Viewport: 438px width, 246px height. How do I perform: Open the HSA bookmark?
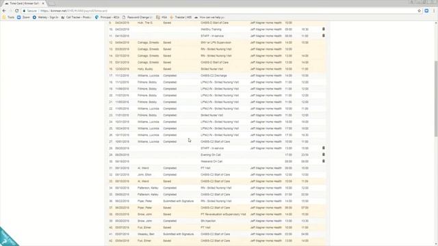(x=162, y=17)
